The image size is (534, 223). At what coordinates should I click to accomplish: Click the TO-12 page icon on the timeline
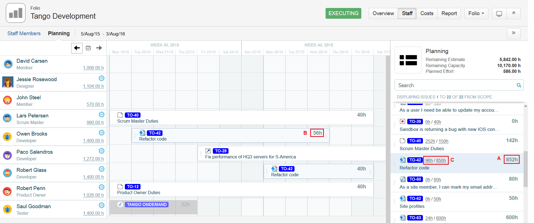point(120,186)
